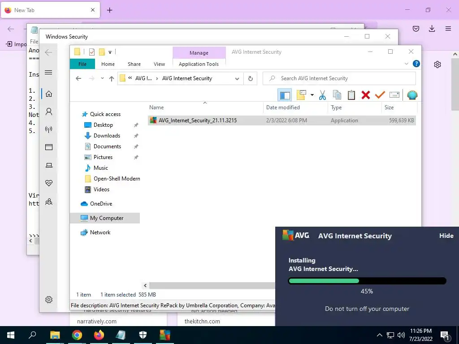Open Application Tools ribbon tab
This screenshot has width=459, height=344.
click(199, 64)
